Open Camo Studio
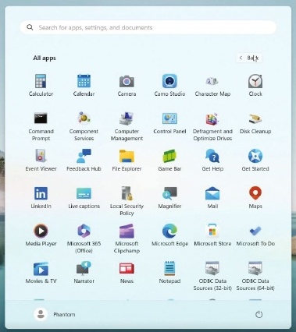 [x=169, y=85]
